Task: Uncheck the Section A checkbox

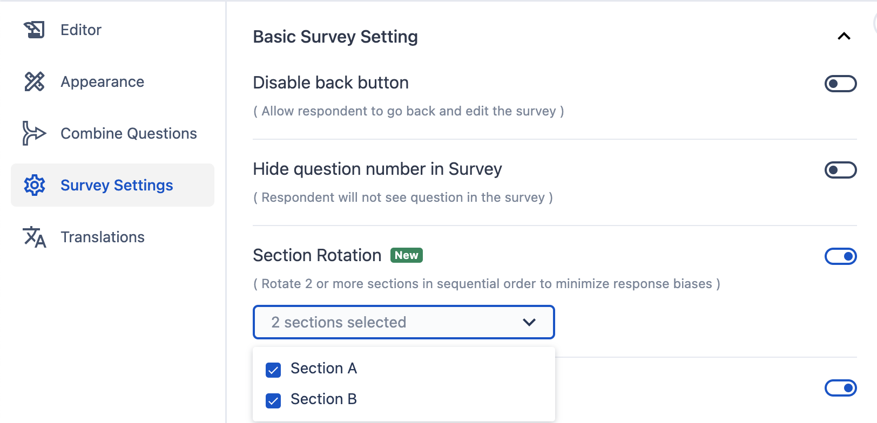Action: [x=273, y=370]
